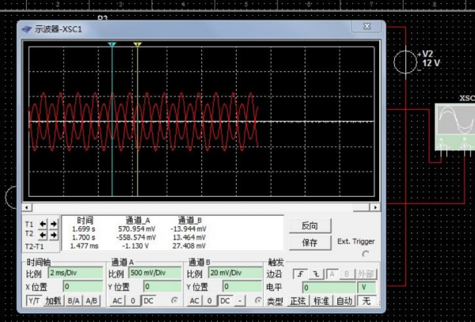Image resolution: width=475 pixels, height=322 pixels.
Task: Open the timebase 2 ms/Div scale field
Action: point(75,273)
